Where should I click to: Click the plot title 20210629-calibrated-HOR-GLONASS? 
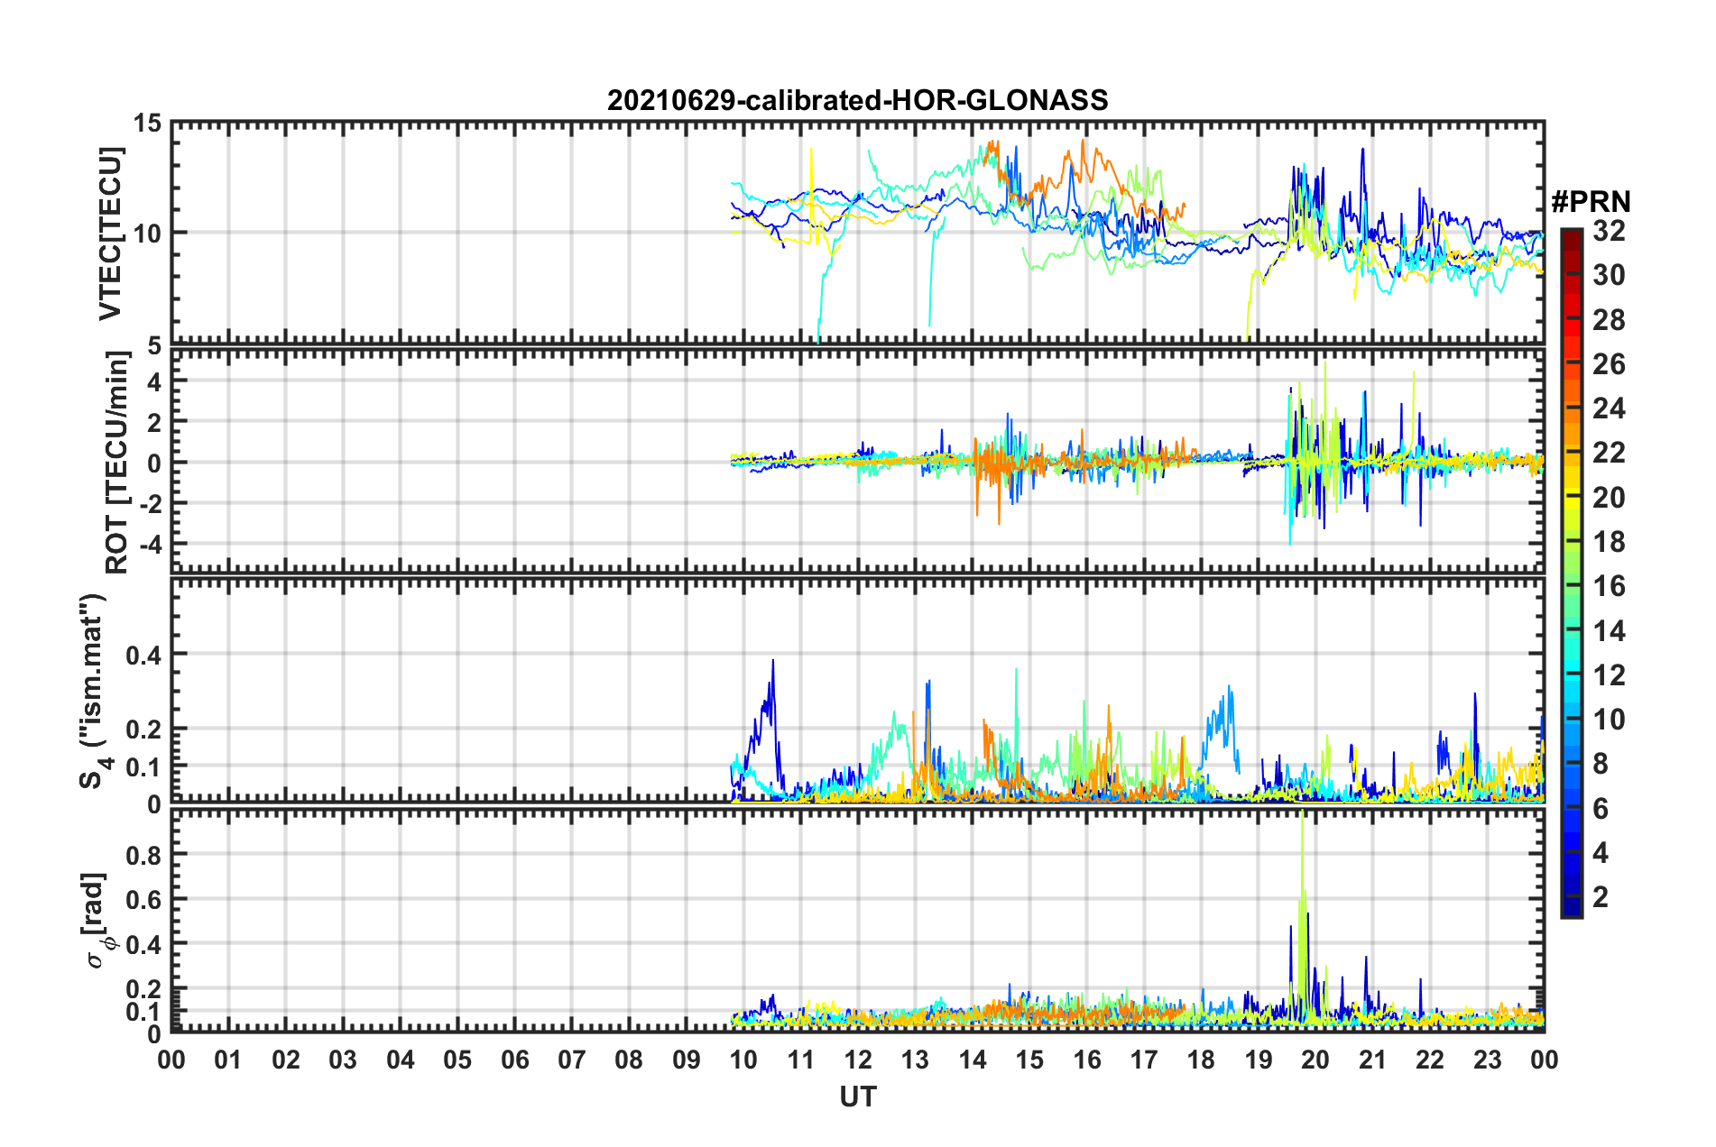[x=857, y=100]
